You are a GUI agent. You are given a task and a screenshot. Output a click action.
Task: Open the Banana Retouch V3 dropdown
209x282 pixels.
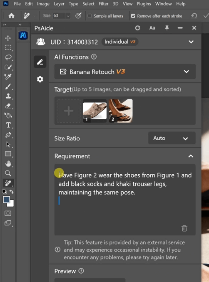tap(125, 72)
